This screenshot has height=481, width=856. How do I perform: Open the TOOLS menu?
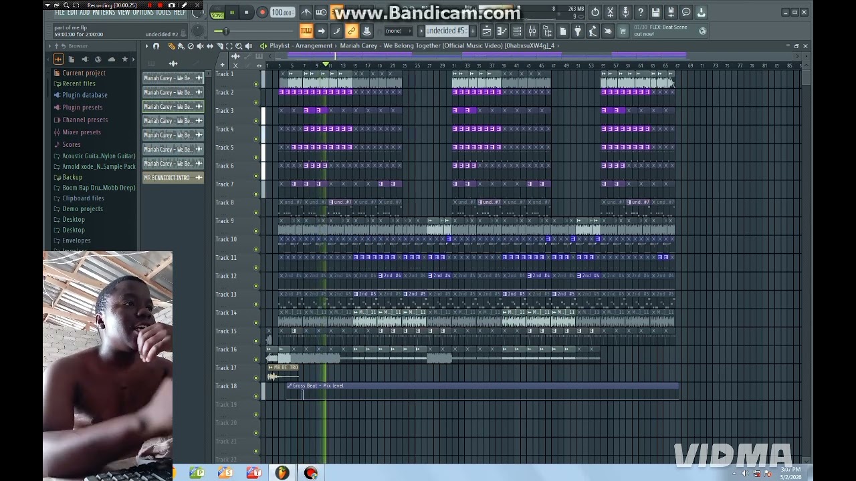pos(164,13)
